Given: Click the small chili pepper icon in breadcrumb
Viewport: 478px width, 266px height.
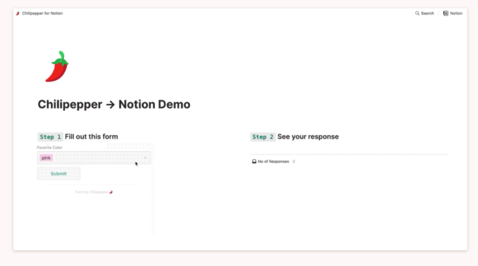Looking at the screenshot, I should (x=17, y=13).
